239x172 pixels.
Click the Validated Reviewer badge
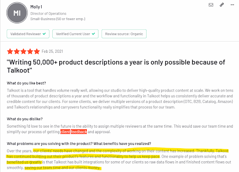pos(28,34)
